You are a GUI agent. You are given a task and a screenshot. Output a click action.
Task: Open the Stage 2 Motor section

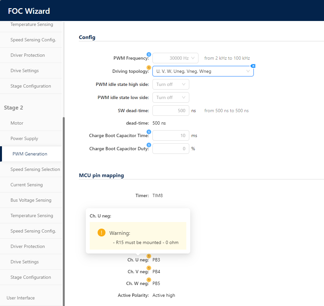pyautogui.click(x=17, y=123)
